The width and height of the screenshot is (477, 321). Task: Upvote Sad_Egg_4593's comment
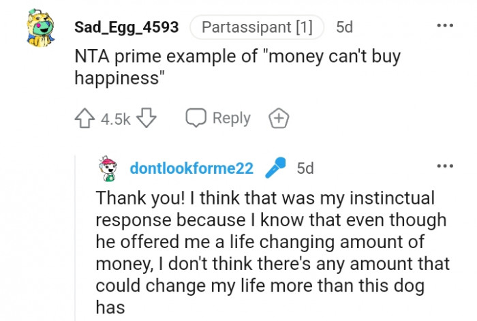(x=85, y=119)
